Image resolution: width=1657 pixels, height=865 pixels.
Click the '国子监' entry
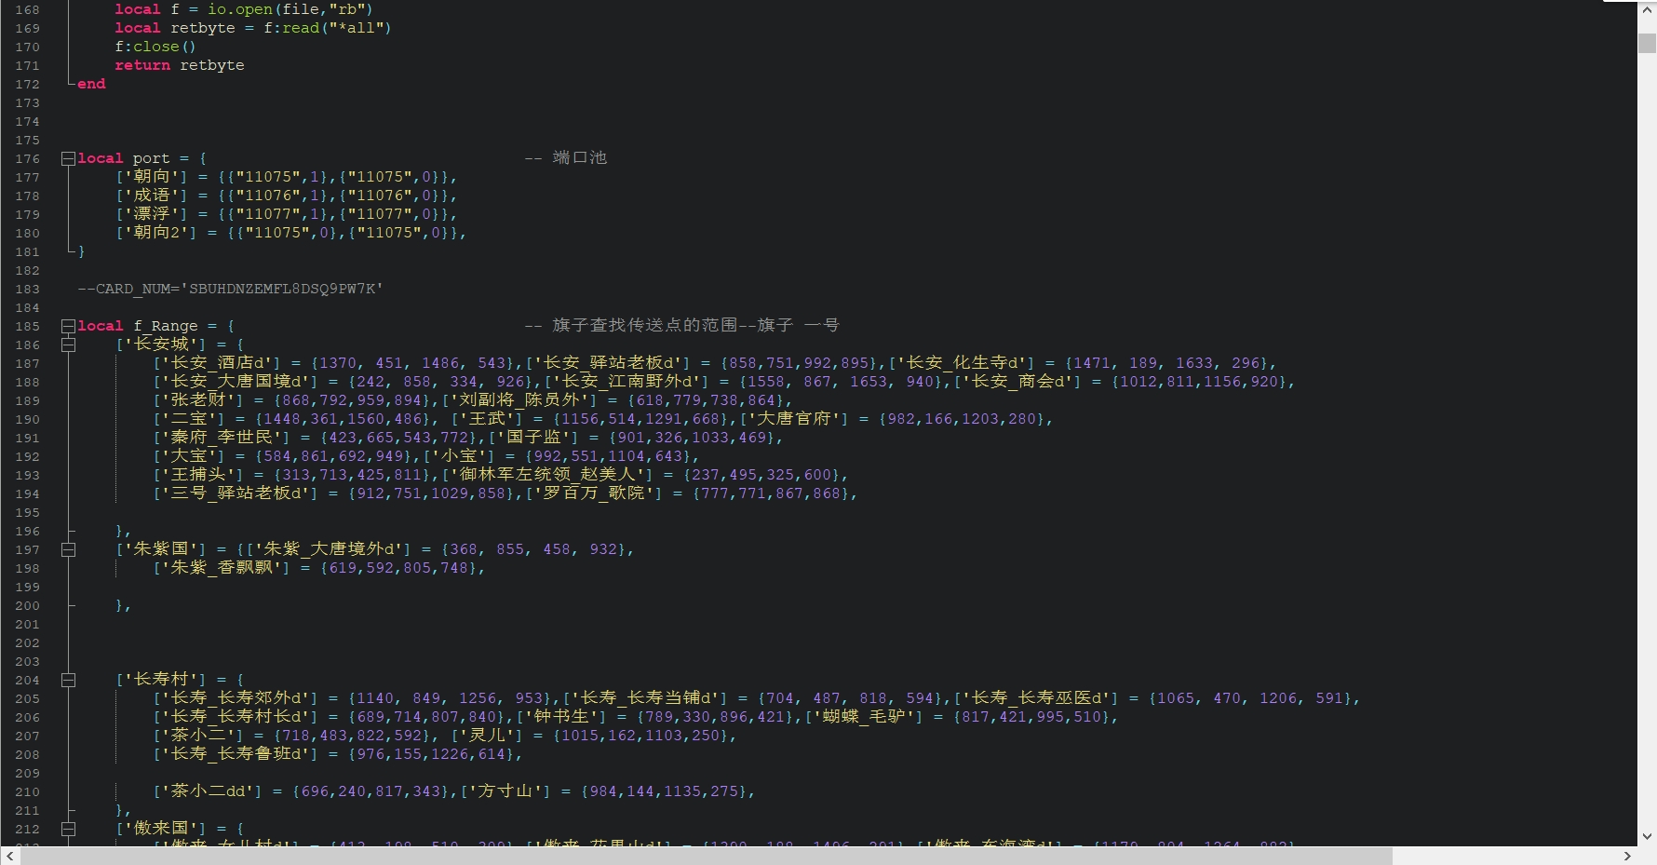pyautogui.click(x=533, y=438)
